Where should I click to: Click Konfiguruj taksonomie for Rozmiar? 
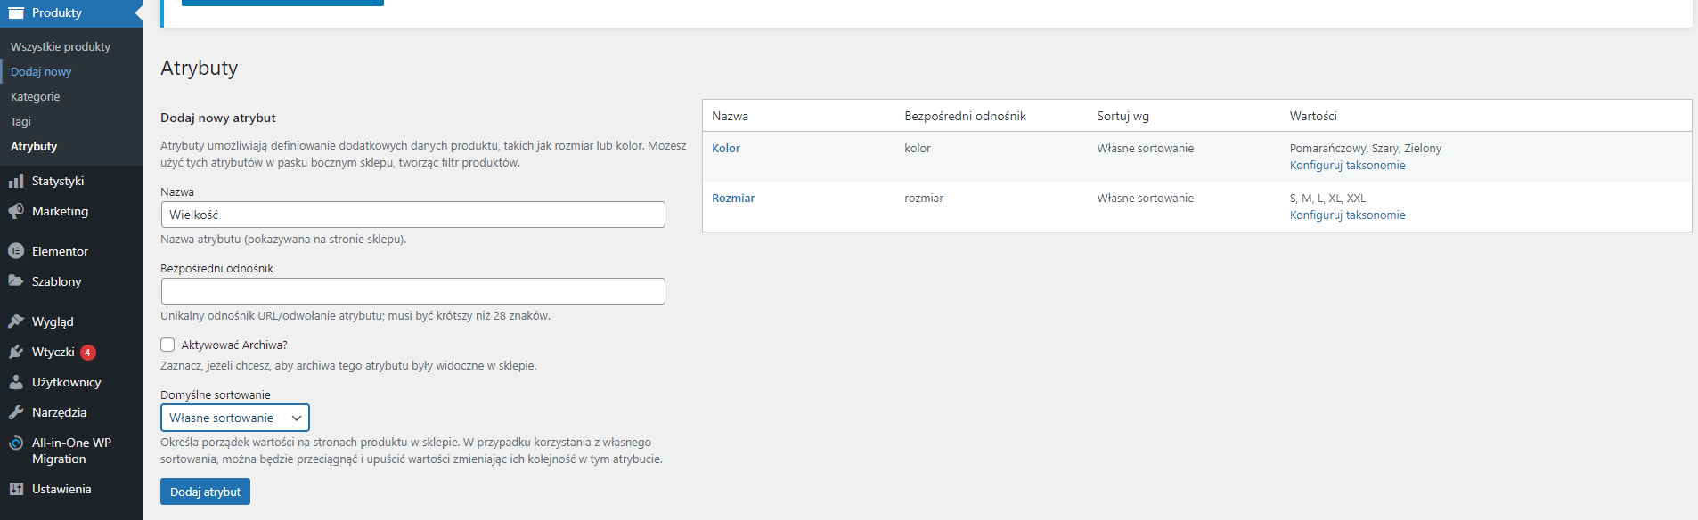point(1347,215)
